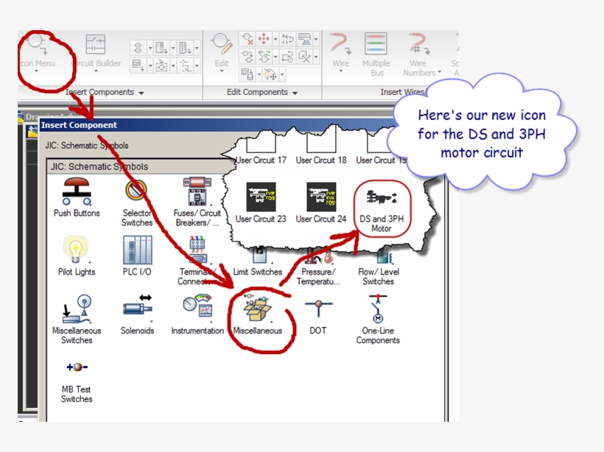Open the Push Buttons symbol category
Image resolution: width=604 pixels, height=452 pixels.
[76, 195]
